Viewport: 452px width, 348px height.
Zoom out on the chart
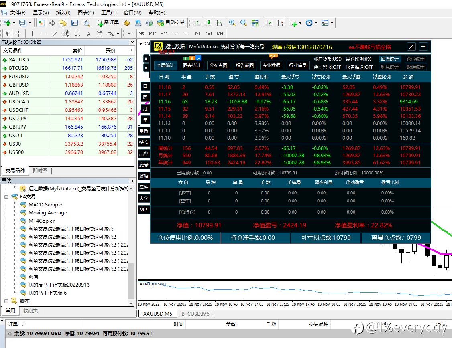(243, 23)
